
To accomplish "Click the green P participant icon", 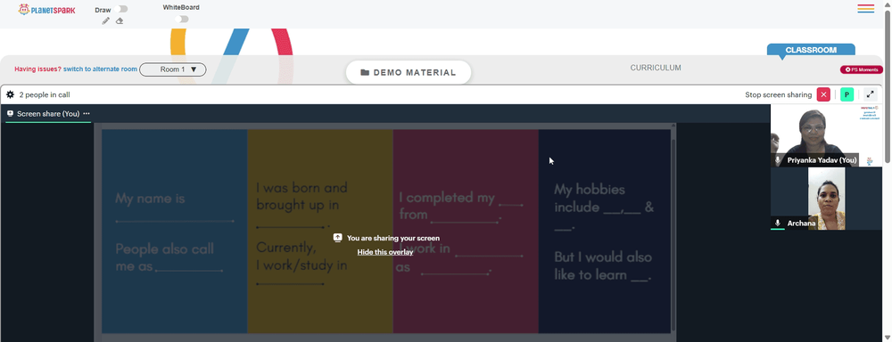I will coord(847,95).
